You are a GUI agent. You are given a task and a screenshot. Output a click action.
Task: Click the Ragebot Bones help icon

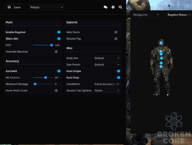[189, 15]
